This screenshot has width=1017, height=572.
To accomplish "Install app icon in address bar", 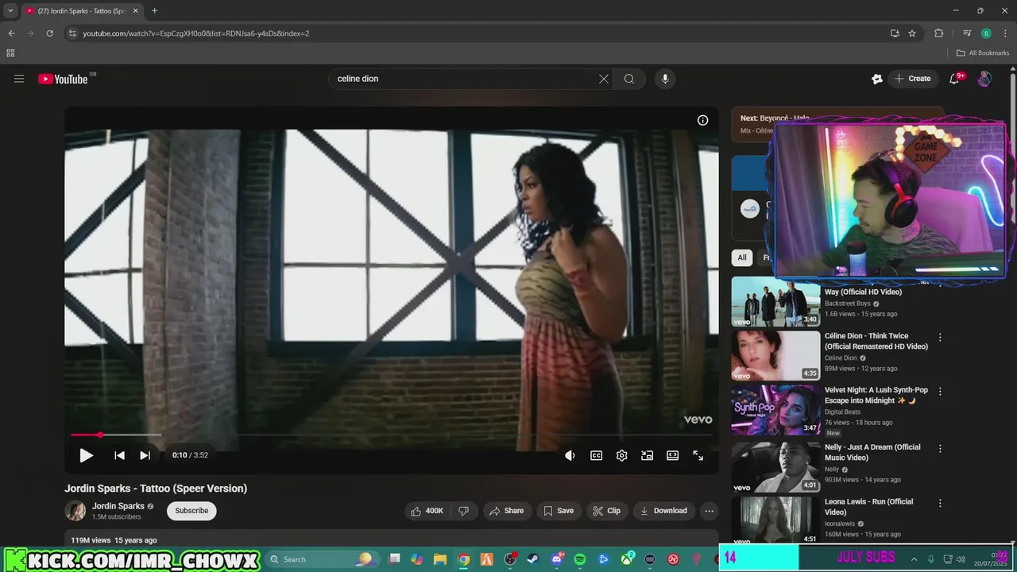I will point(895,33).
